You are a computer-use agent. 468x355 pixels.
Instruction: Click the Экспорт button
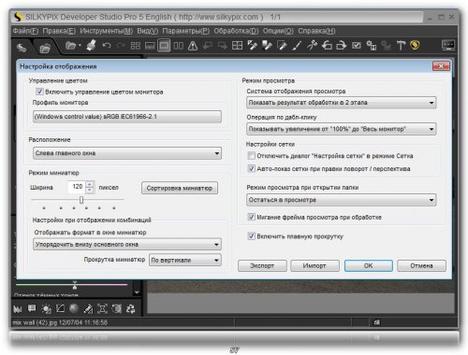pyautogui.click(x=262, y=265)
